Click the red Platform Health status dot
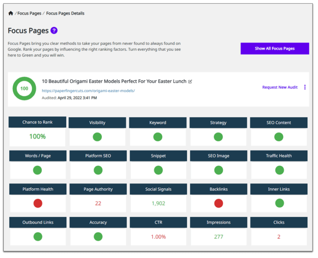This screenshot has width=318, height=258. (38, 203)
